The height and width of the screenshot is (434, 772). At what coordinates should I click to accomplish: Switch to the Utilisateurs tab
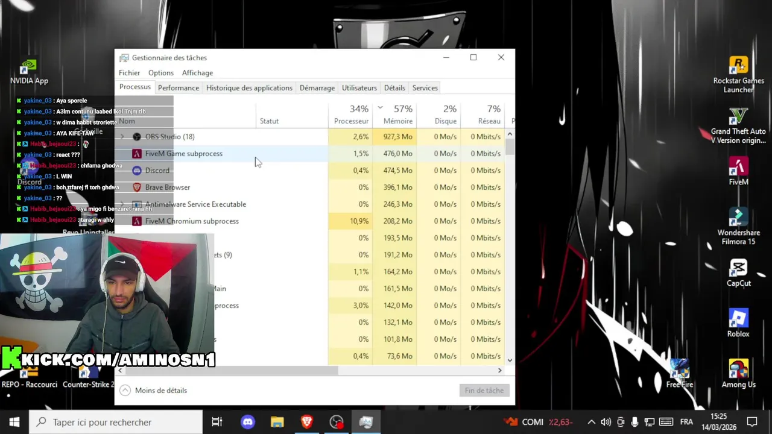point(359,88)
